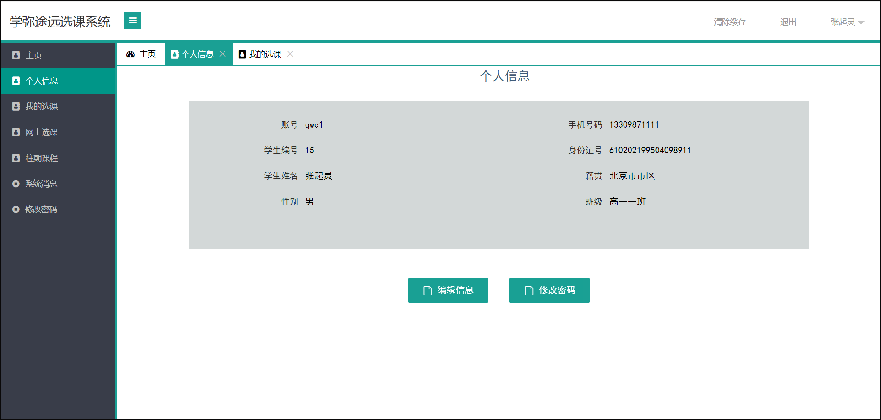881x420 pixels.
Task: Click the 系统消息 circle icon
Action: pyautogui.click(x=16, y=183)
